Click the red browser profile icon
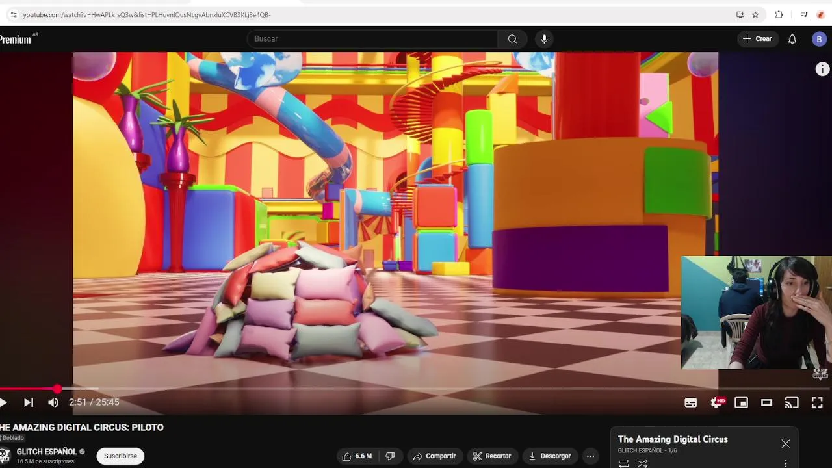This screenshot has height=468, width=832. tap(821, 14)
